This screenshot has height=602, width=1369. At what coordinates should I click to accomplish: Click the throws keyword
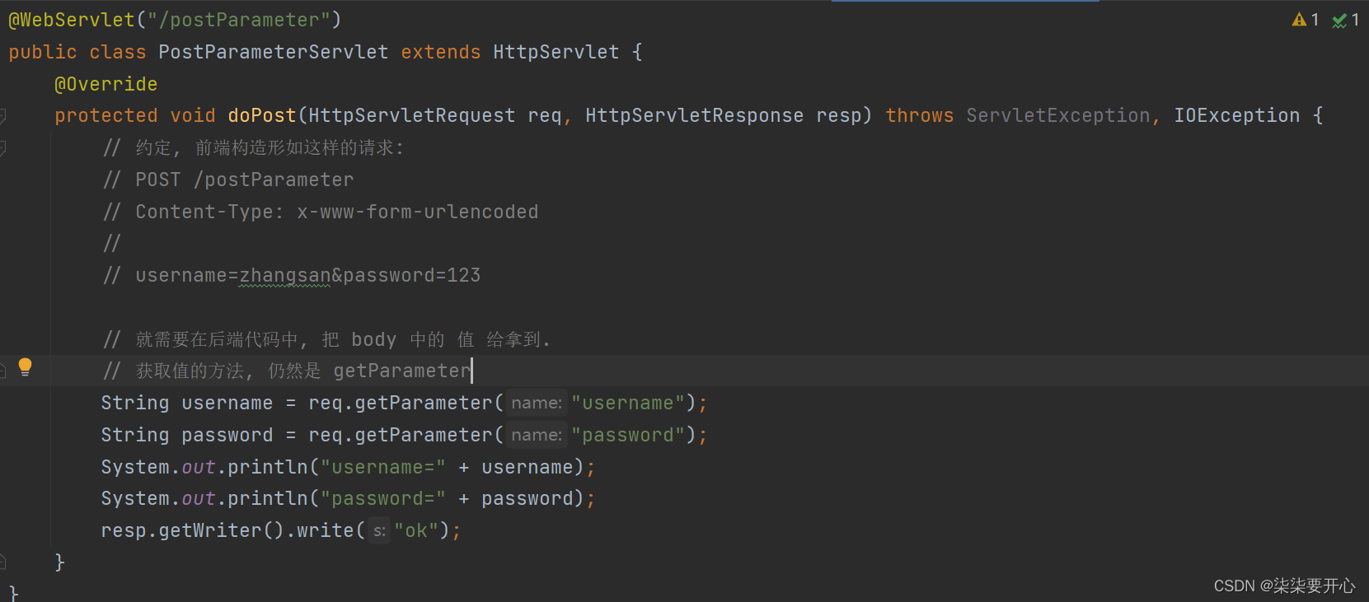(x=919, y=115)
